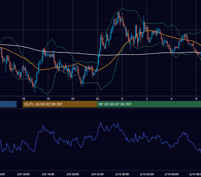Click the "20" hour label on the price chart axis
The height and width of the screenshot is (177, 201).
(73, 99)
